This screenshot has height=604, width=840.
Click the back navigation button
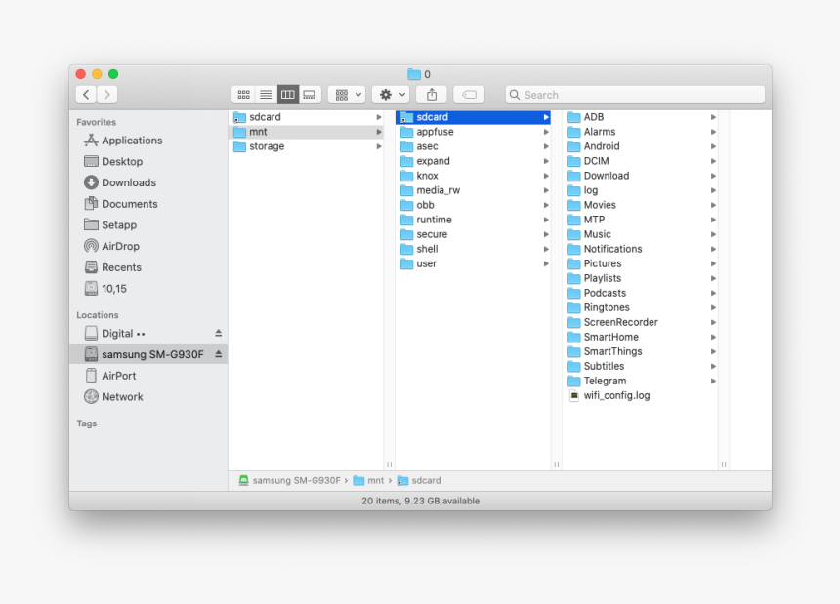tap(86, 94)
